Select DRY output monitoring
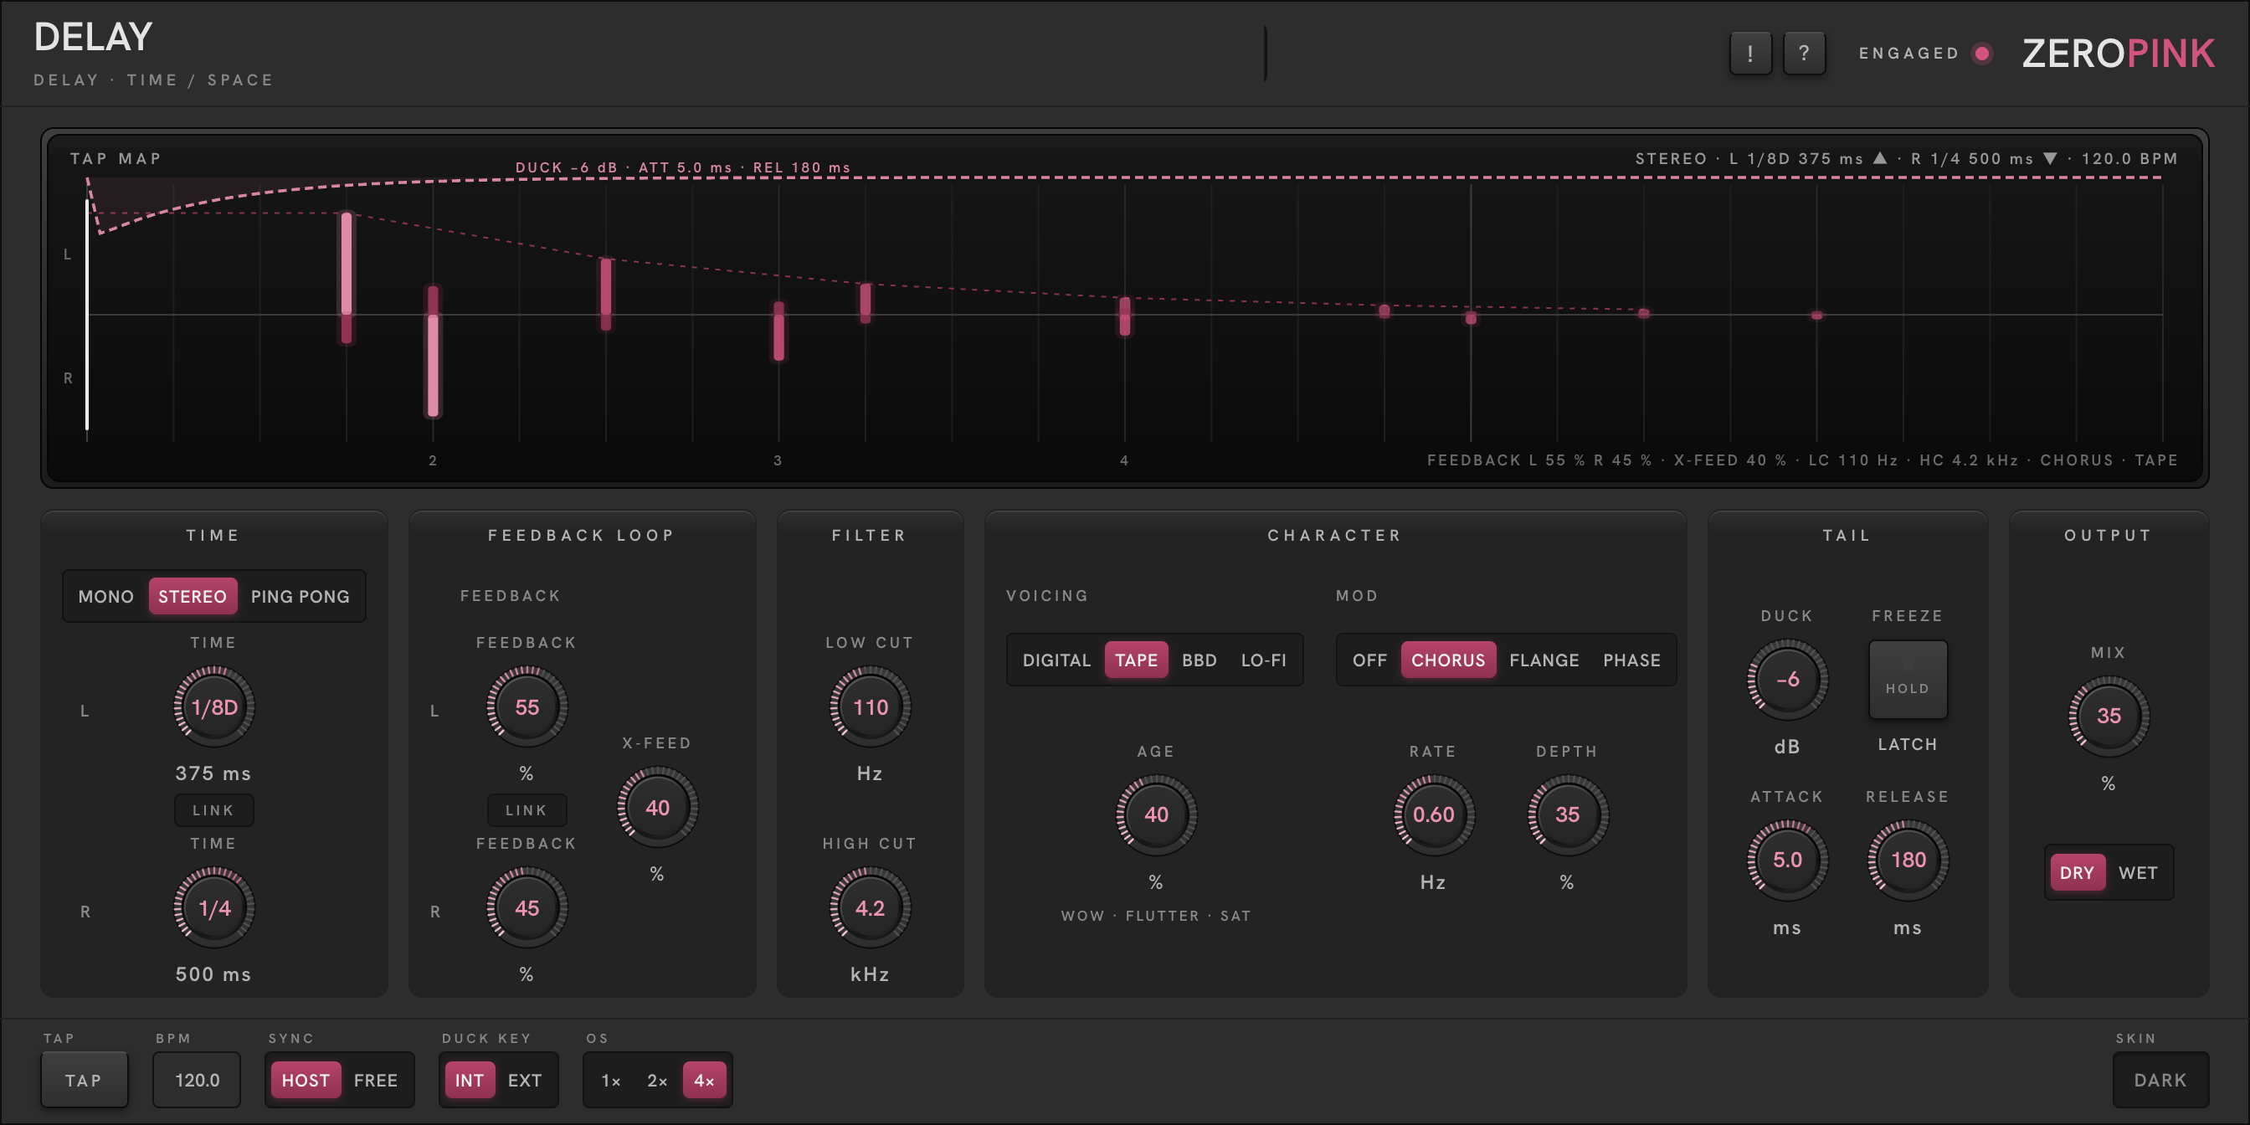Viewport: 2250px width, 1125px height. [2077, 872]
